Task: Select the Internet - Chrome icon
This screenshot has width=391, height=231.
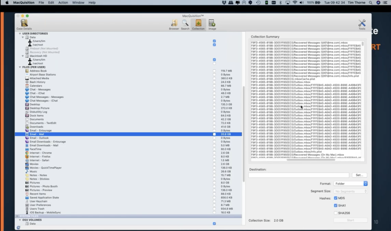Action: pos(27,153)
